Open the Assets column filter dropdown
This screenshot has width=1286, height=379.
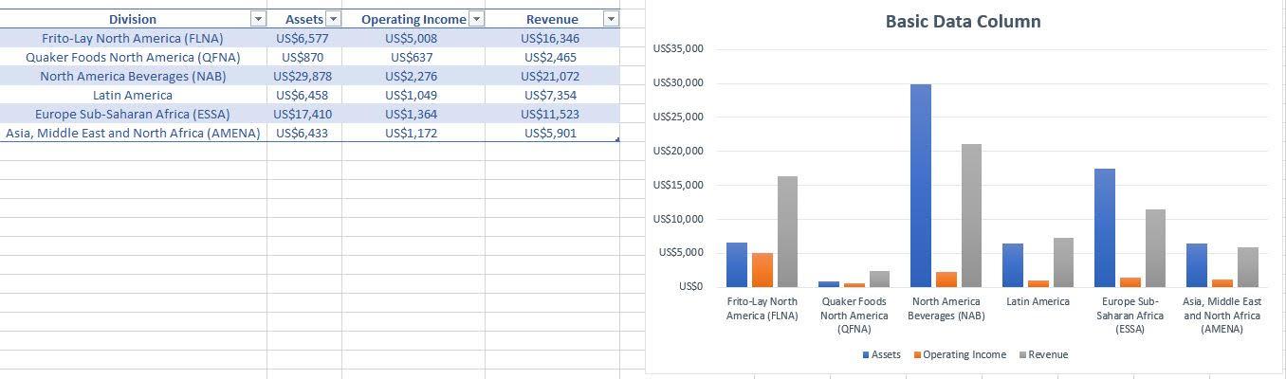332,19
